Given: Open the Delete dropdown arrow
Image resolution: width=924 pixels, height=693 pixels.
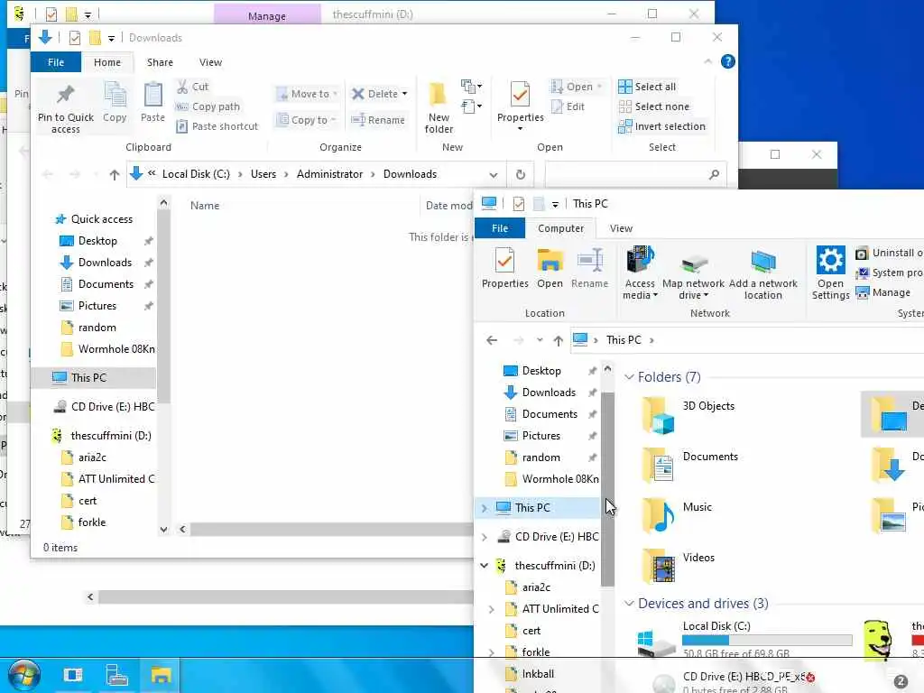Looking at the screenshot, I should click(405, 94).
